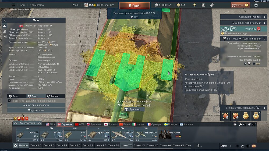The height and width of the screenshot is (151, 269).
Task: Open the Сообщество menu
Action: (x=37, y=5)
